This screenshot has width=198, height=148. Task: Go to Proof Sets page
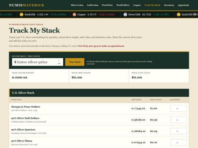click(107, 5)
